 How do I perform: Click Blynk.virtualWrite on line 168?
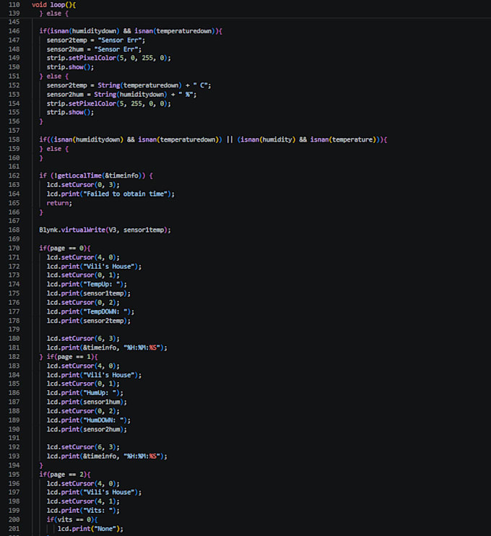coord(72,230)
